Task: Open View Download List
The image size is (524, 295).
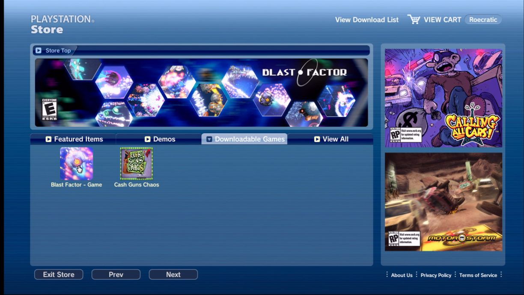Action: [x=367, y=20]
